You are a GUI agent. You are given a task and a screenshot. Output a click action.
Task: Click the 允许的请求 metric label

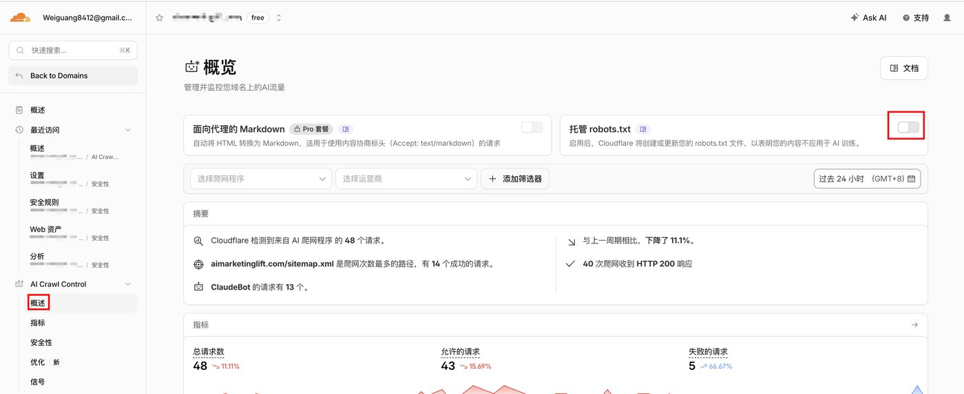pos(460,351)
